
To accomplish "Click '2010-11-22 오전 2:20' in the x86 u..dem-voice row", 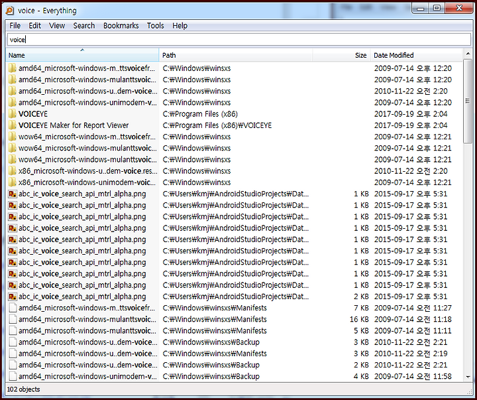I will (x=411, y=171).
